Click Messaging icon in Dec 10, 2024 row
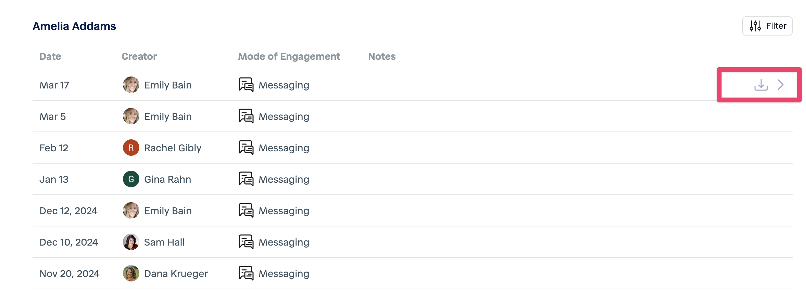 pyautogui.click(x=246, y=242)
